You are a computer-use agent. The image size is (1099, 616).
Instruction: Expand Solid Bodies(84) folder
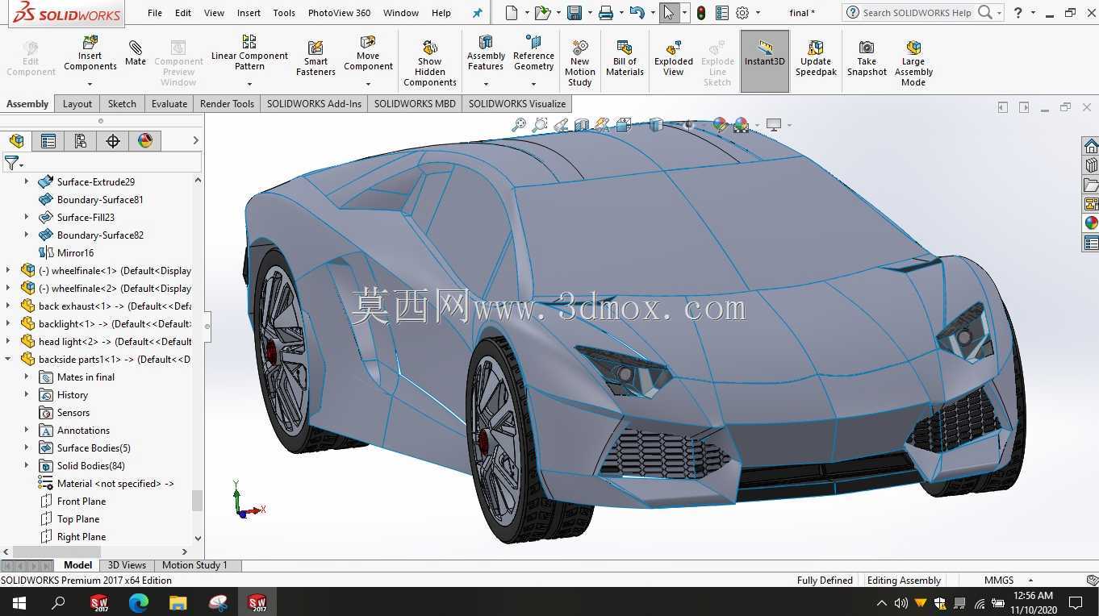(x=26, y=466)
